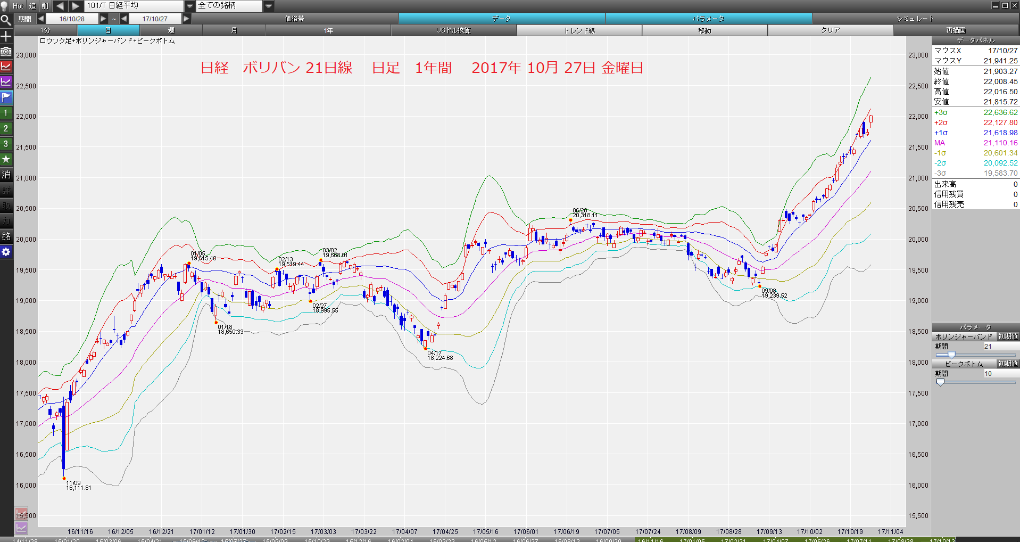
Task: Expand the 101/T 日経平均 stock dropdown
Action: 190,6
